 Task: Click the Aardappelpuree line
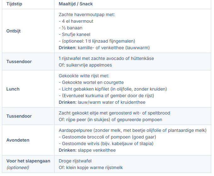(x=132, y=130)
